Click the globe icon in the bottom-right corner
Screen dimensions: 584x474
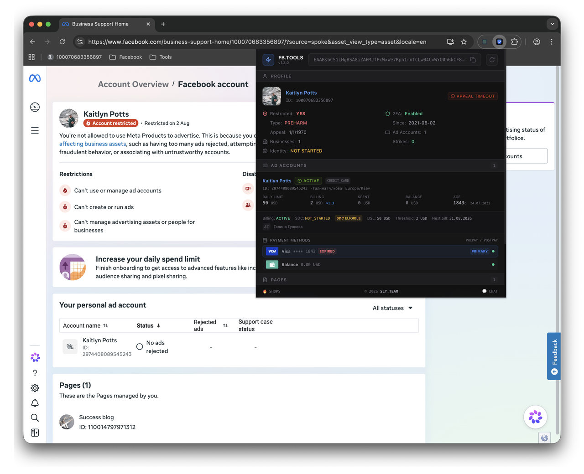[x=544, y=438]
